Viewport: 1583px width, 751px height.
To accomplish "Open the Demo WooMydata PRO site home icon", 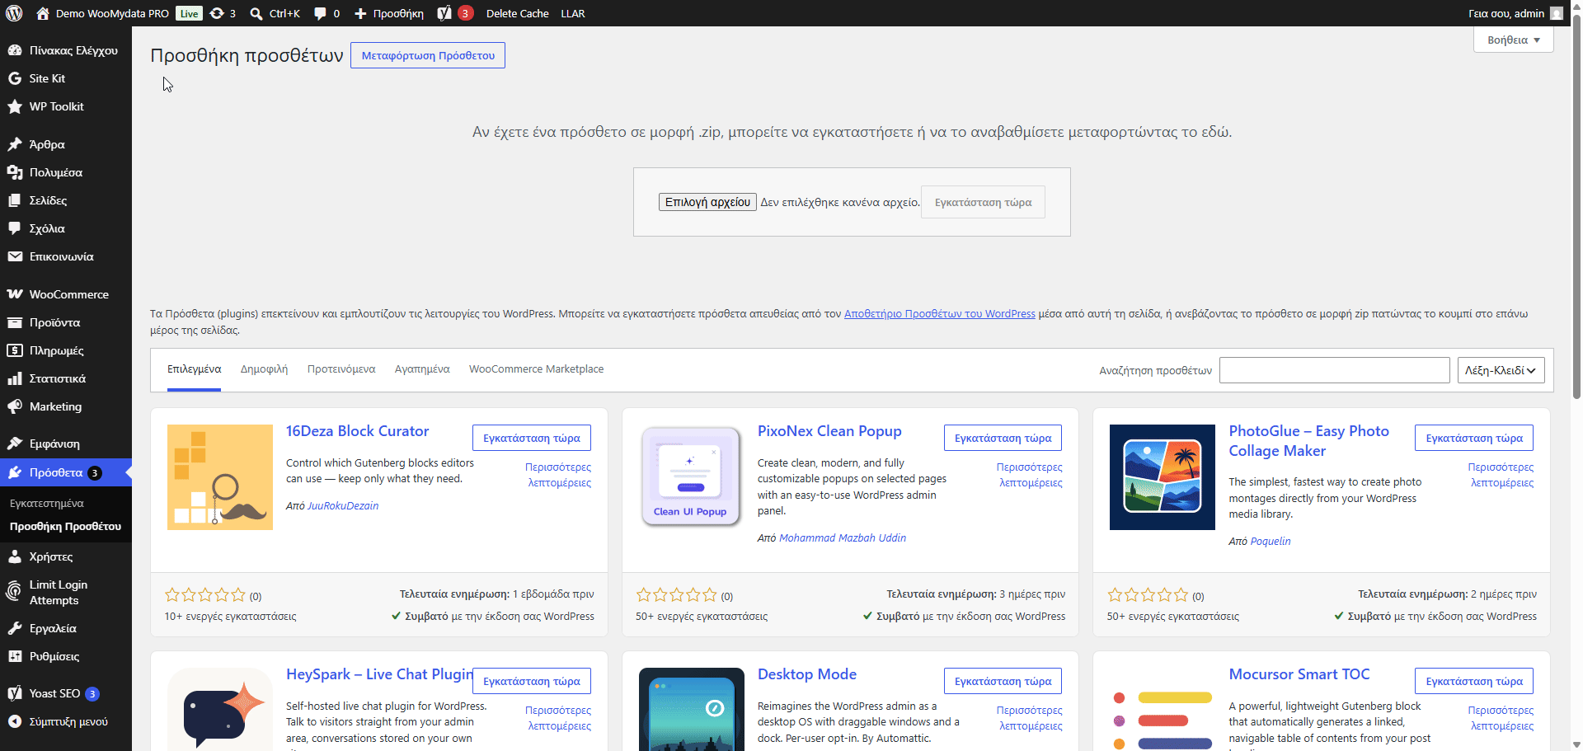I will [x=43, y=13].
